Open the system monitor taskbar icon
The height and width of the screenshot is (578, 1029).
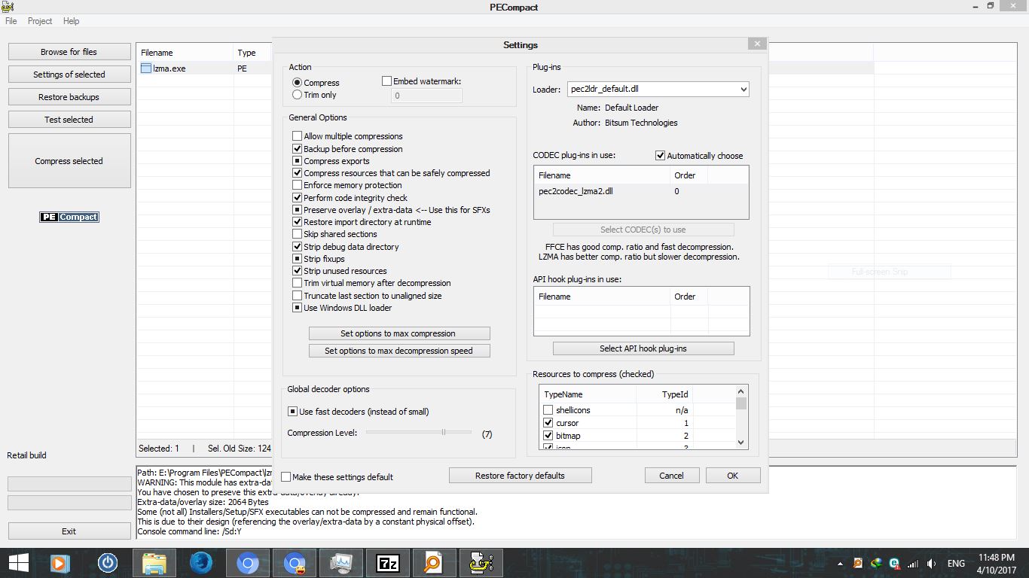(340, 563)
